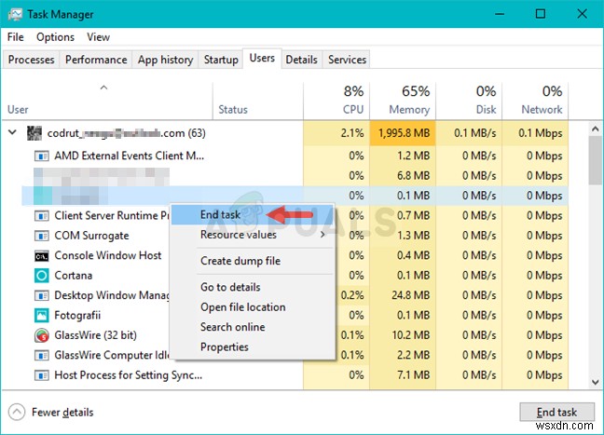The width and height of the screenshot is (604, 435).
Task: Click the GlassWire (32 bit) icon
Action: pos(42,335)
